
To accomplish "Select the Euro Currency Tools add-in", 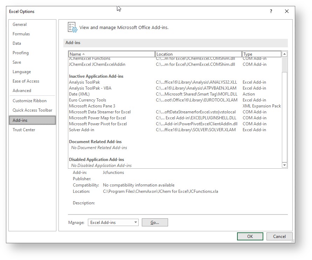I will 88,100.
